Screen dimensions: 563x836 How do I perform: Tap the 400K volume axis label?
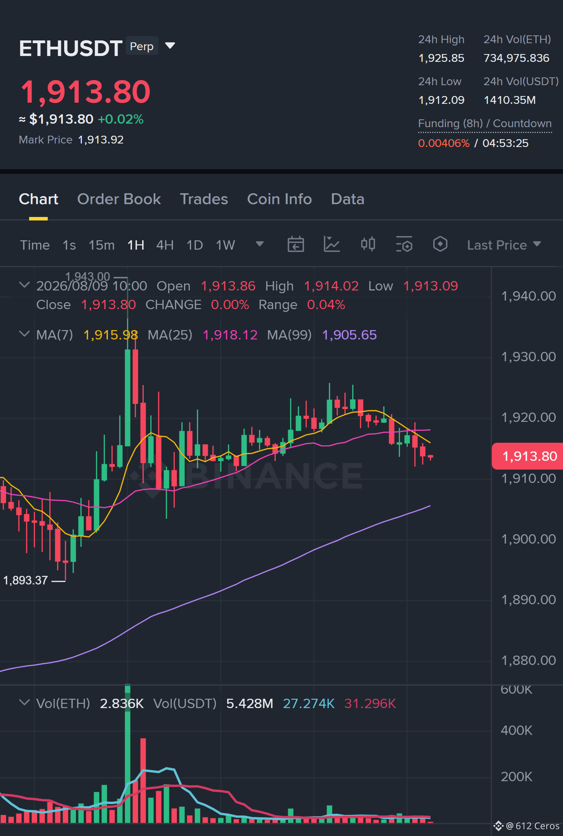(x=516, y=730)
